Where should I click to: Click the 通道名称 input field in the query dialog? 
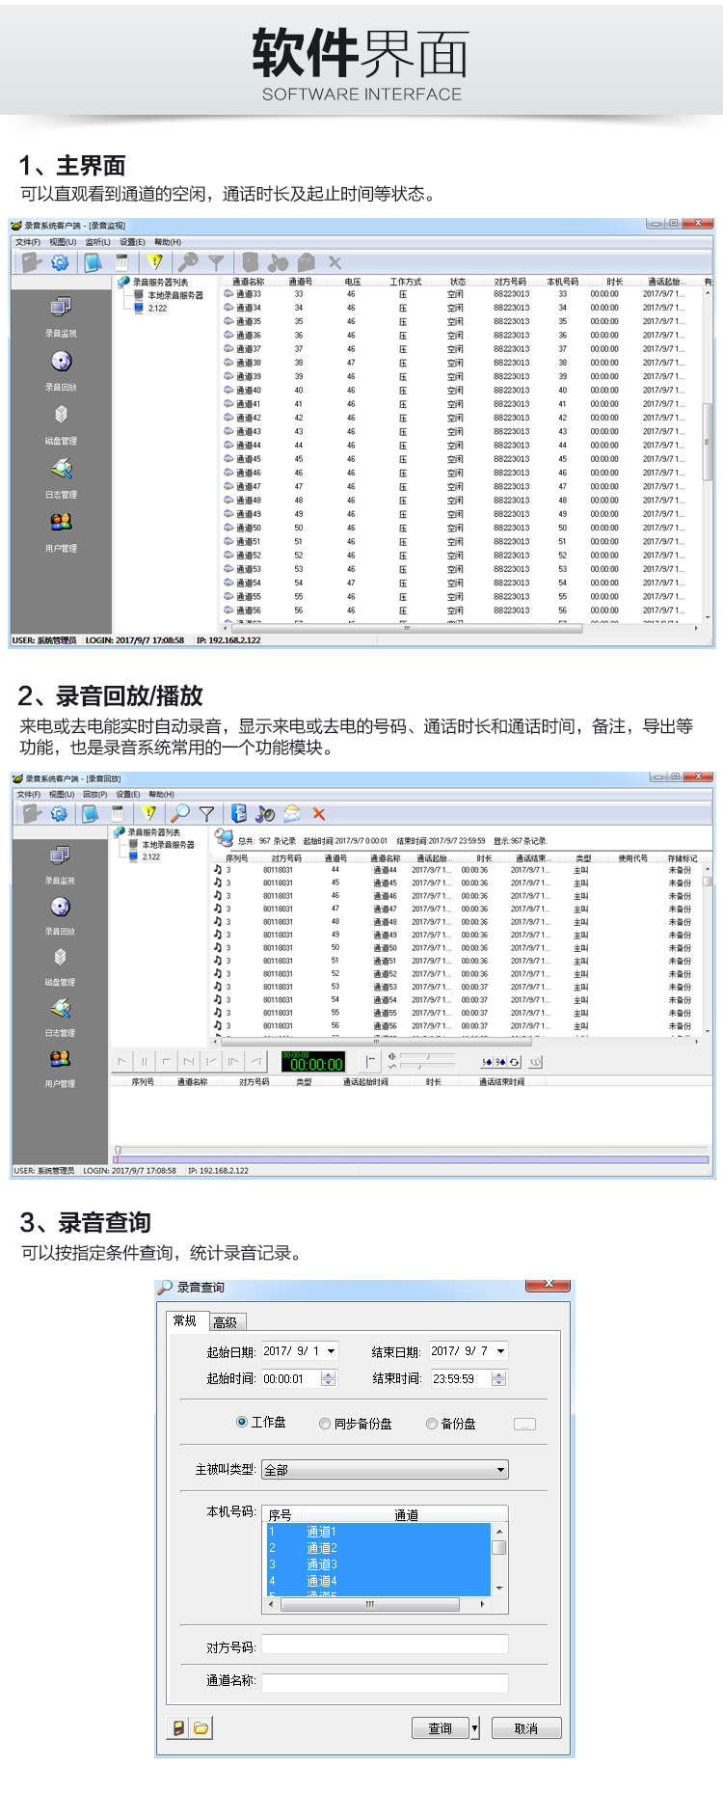385,1683
